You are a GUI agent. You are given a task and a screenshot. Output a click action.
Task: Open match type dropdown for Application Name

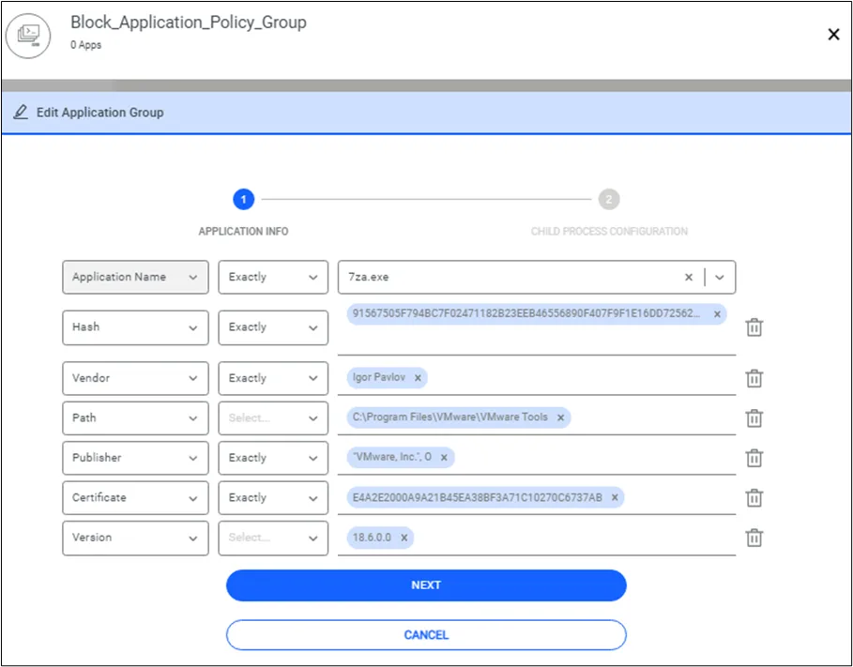(x=273, y=277)
